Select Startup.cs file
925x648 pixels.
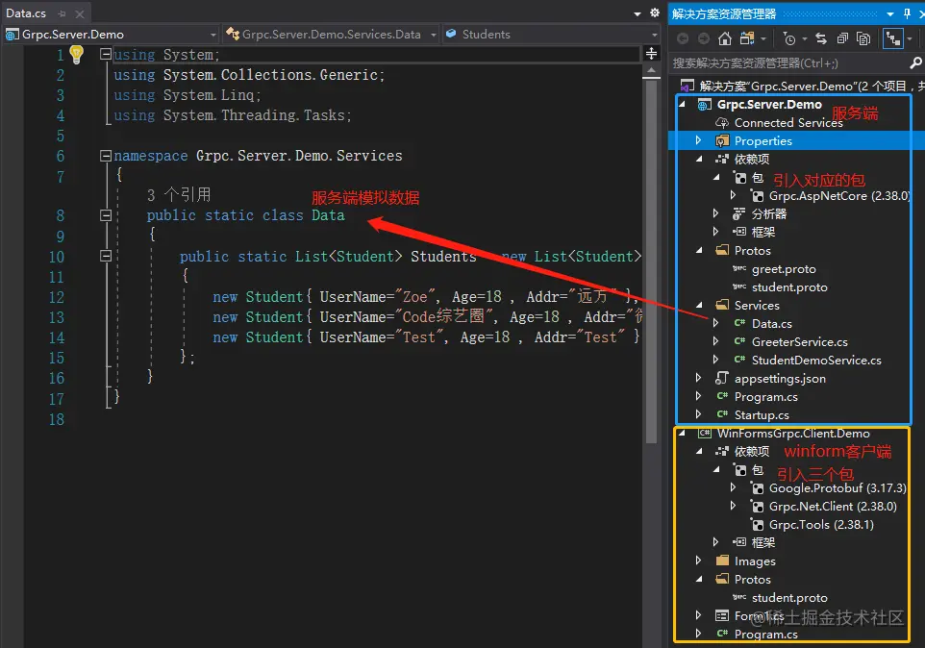[x=762, y=415]
